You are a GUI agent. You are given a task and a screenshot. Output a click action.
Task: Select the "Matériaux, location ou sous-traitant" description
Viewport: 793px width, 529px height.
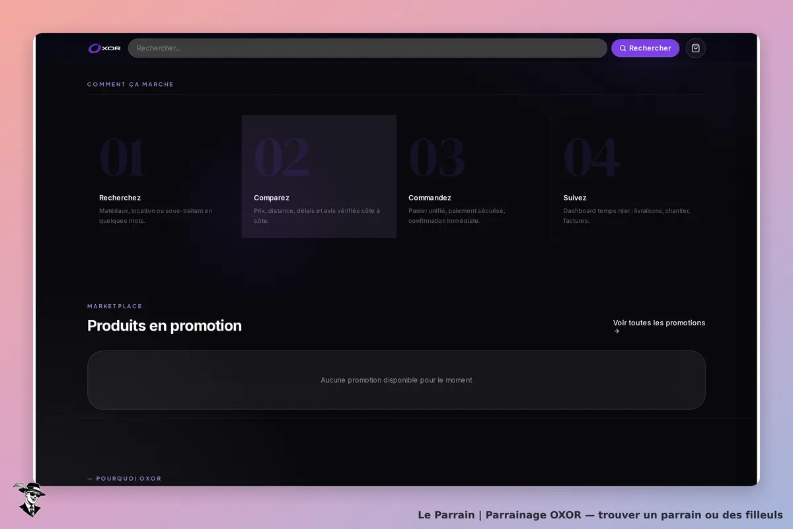click(x=156, y=216)
